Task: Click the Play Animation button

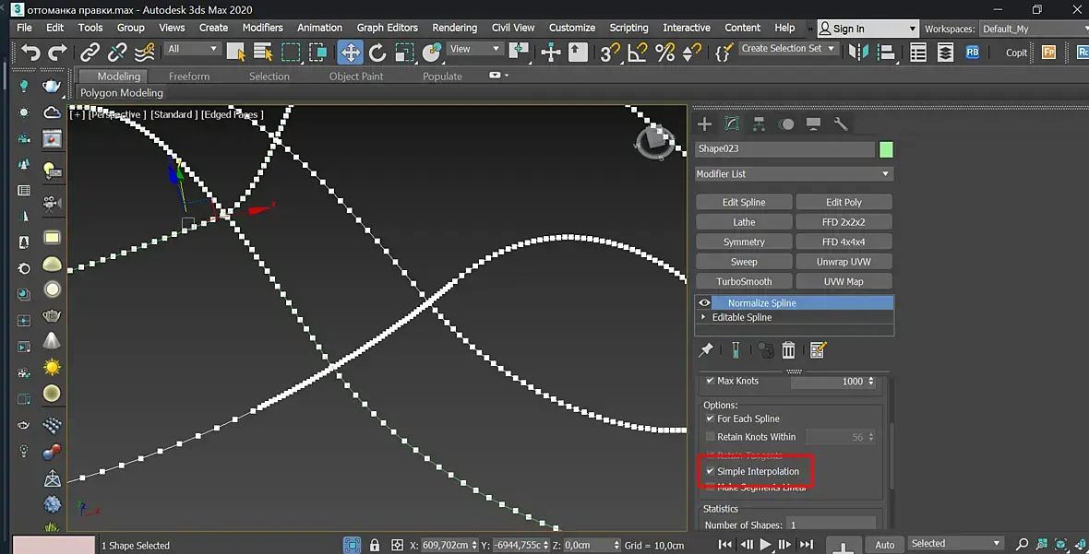Action: tap(765, 545)
